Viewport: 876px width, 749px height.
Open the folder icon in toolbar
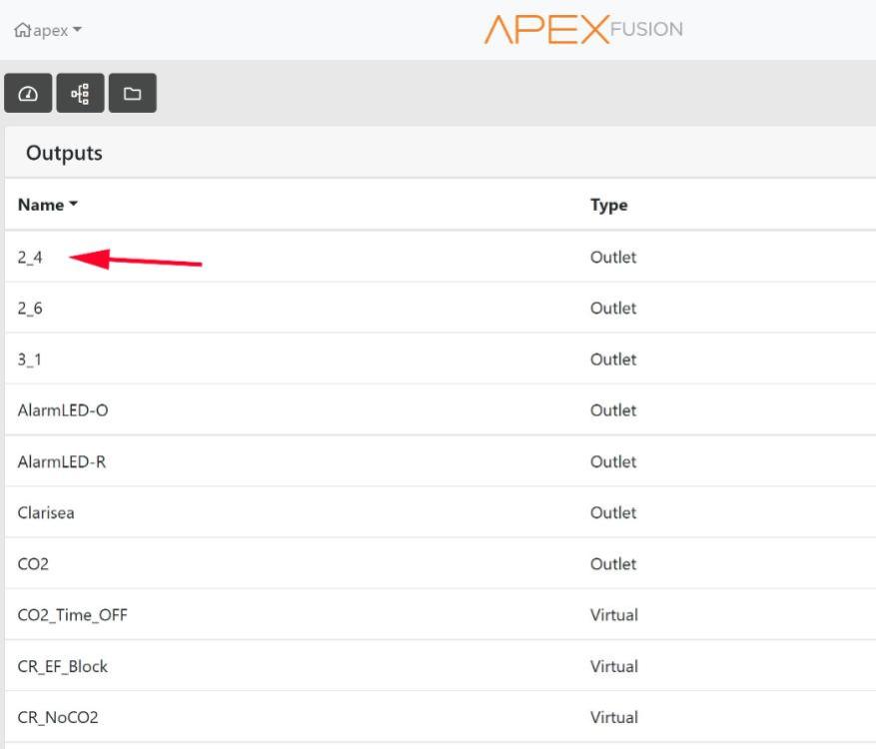coord(132,94)
